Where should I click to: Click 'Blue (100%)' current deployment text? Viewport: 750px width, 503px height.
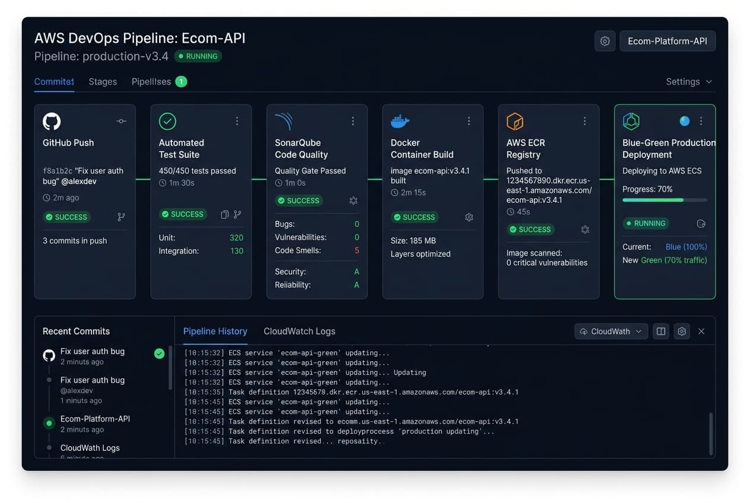(x=687, y=247)
